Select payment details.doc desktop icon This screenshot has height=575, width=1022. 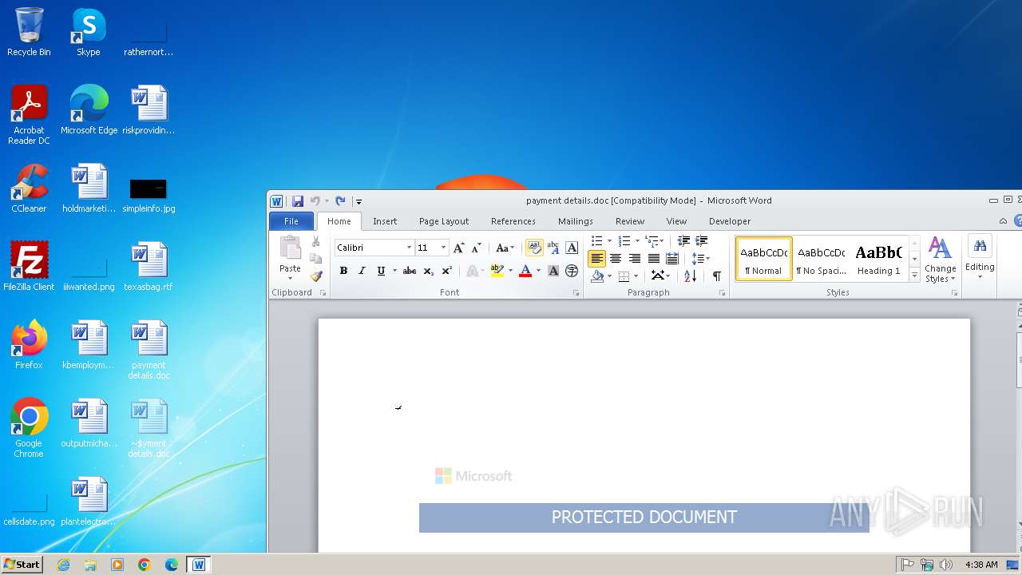pos(149,350)
